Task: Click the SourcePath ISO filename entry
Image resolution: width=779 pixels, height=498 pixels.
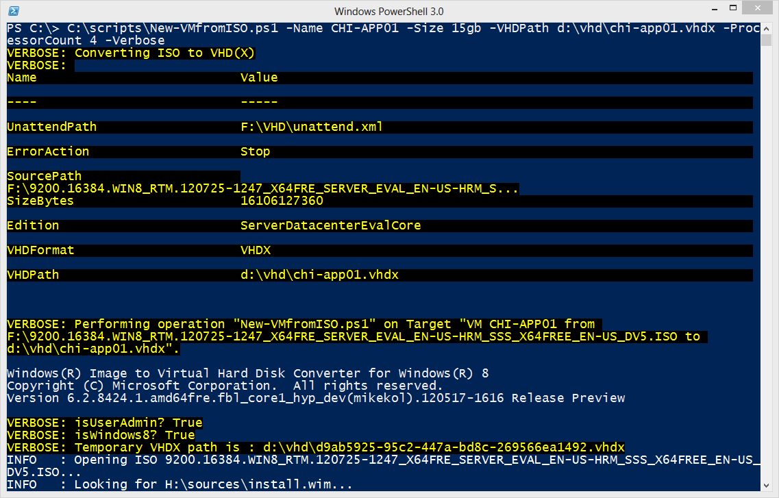Action: pyautogui.click(x=260, y=188)
